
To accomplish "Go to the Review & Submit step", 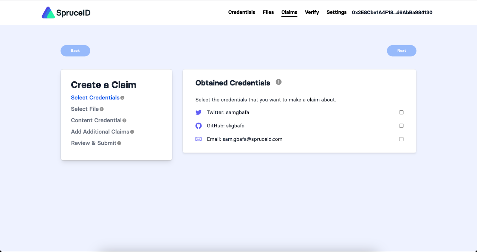I will coord(94,143).
